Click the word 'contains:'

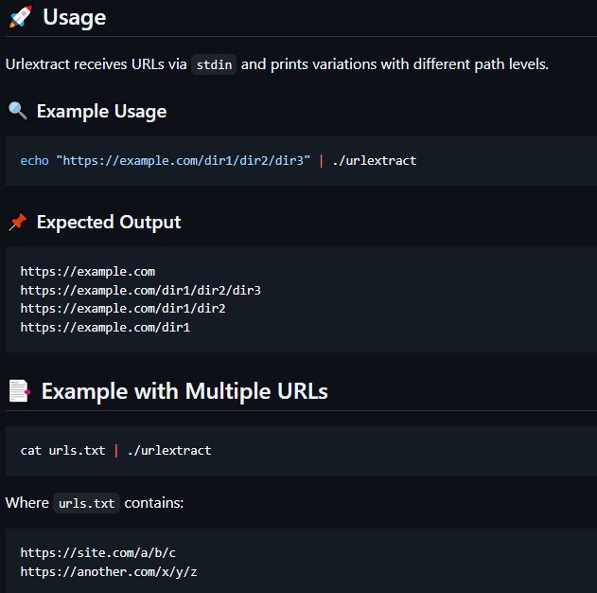[x=154, y=503]
